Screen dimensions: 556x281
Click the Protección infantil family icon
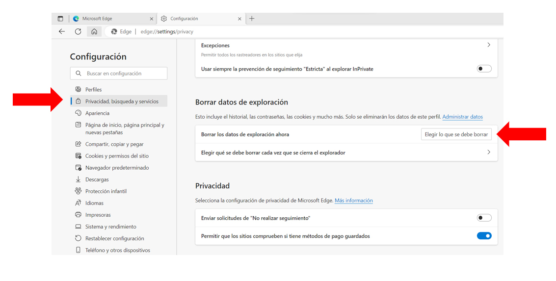pyautogui.click(x=78, y=191)
